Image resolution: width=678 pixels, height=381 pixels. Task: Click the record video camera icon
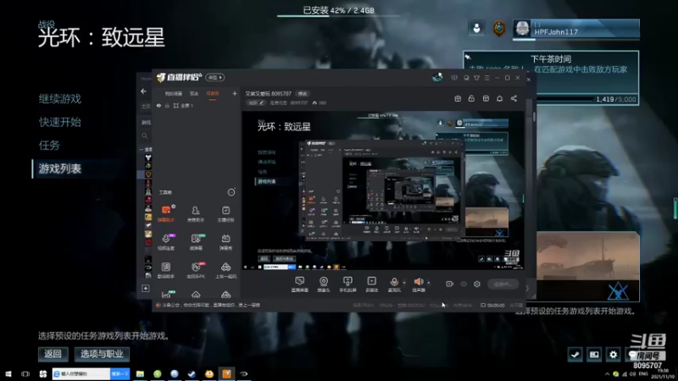[x=450, y=284]
